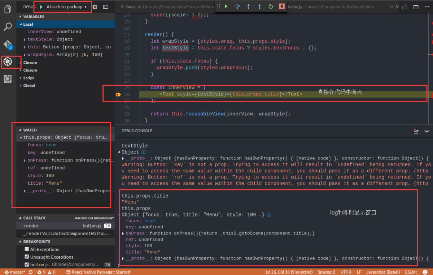Clear the debug console output
Viewport: 433px width, 275px height.
point(416,131)
